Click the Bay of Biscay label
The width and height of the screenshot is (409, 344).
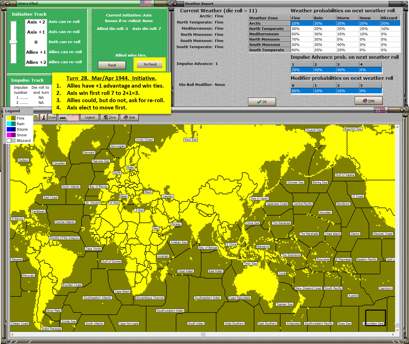pyautogui.click(x=99, y=187)
